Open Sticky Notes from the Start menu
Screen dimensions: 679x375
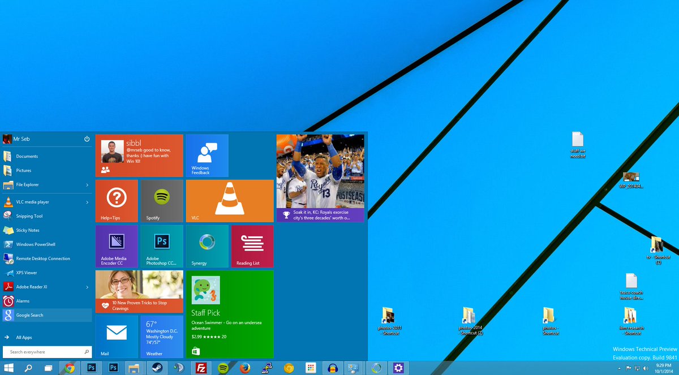[x=29, y=230]
